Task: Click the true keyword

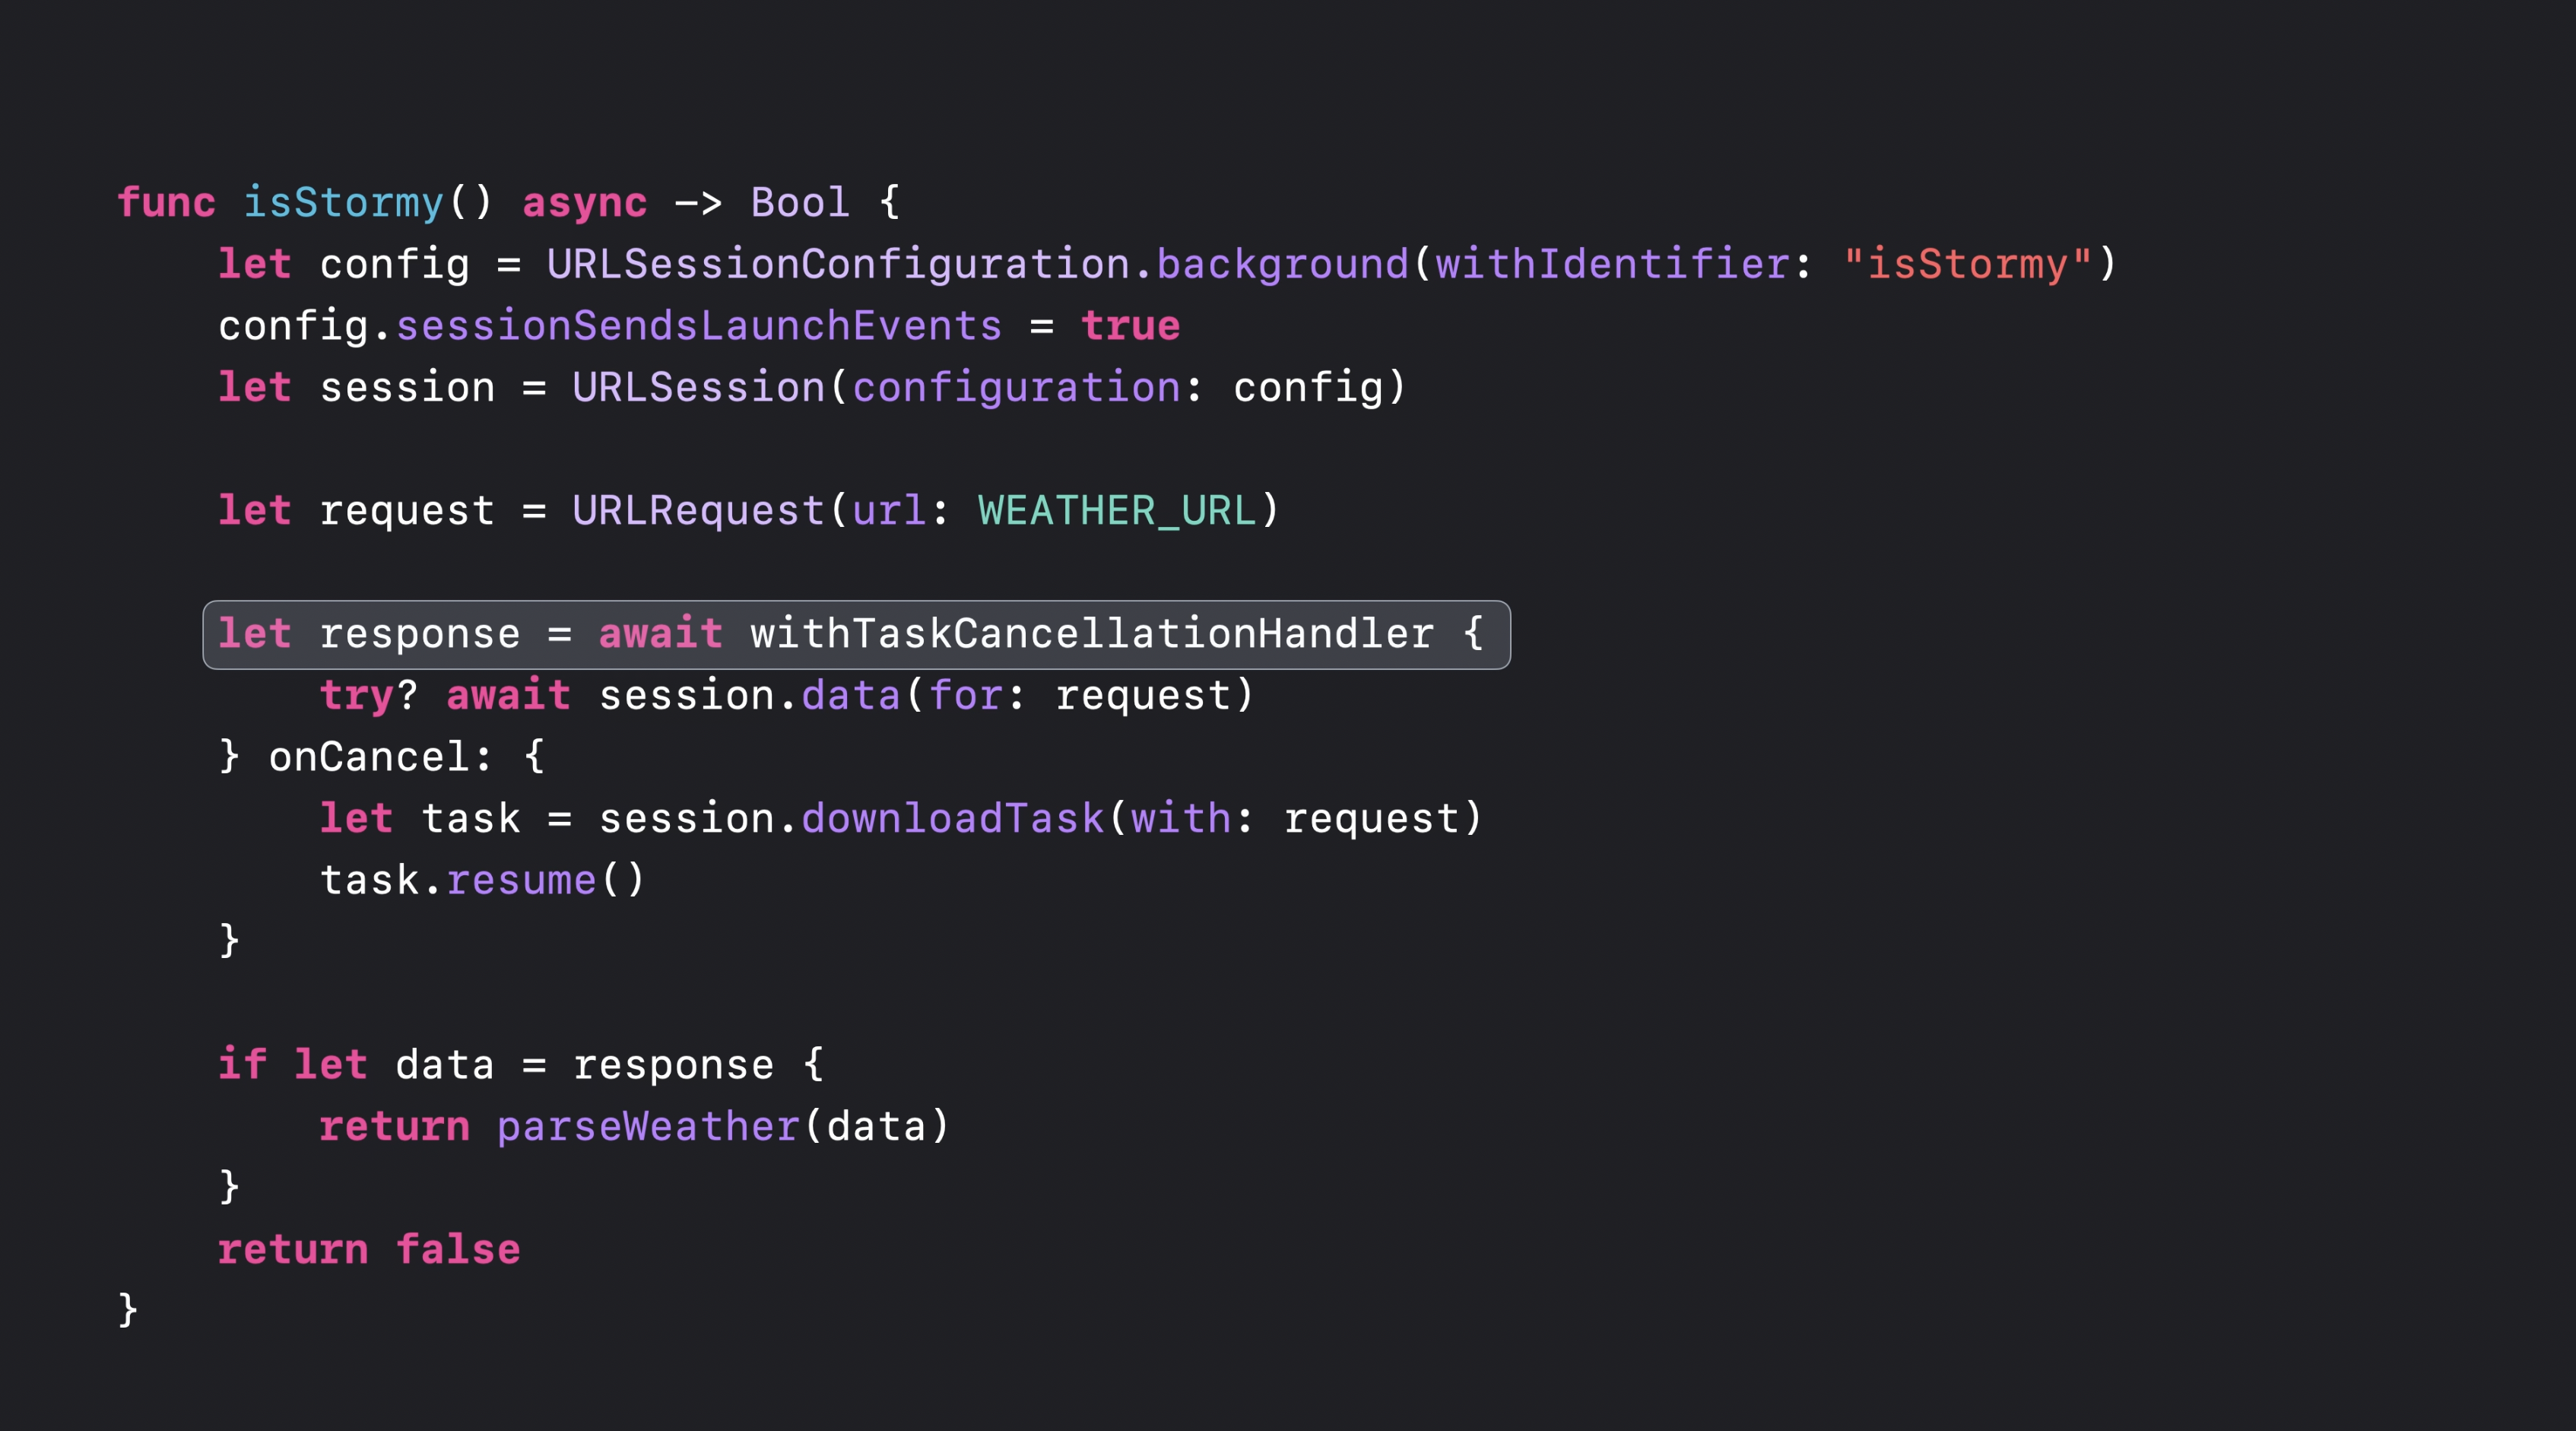Action: [1130, 326]
